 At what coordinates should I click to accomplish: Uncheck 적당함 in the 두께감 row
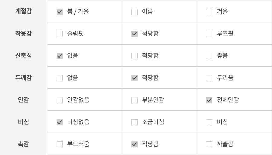click(134, 78)
